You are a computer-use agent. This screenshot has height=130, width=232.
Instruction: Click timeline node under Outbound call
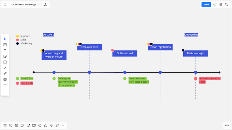pos(125,72)
